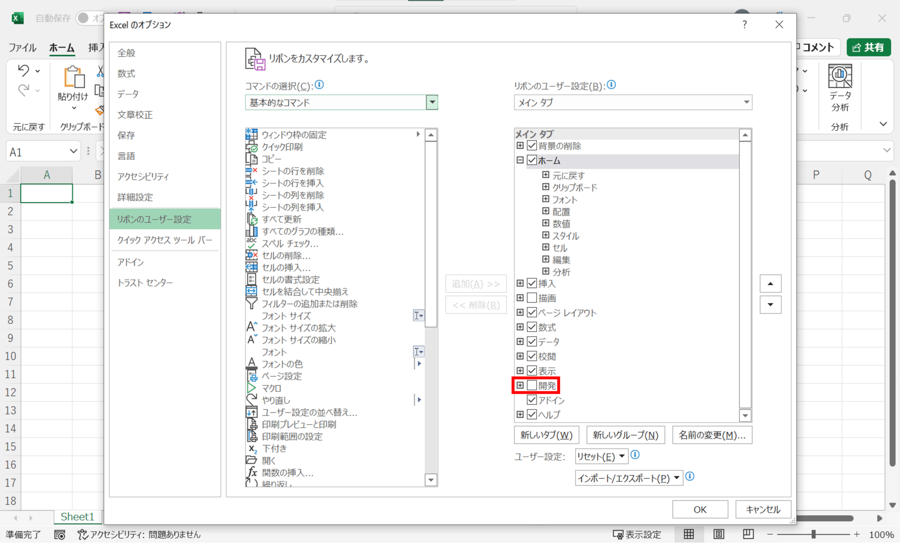The width and height of the screenshot is (900, 543).
Task: Open トラスト センター options category
Action: tap(145, 283)
